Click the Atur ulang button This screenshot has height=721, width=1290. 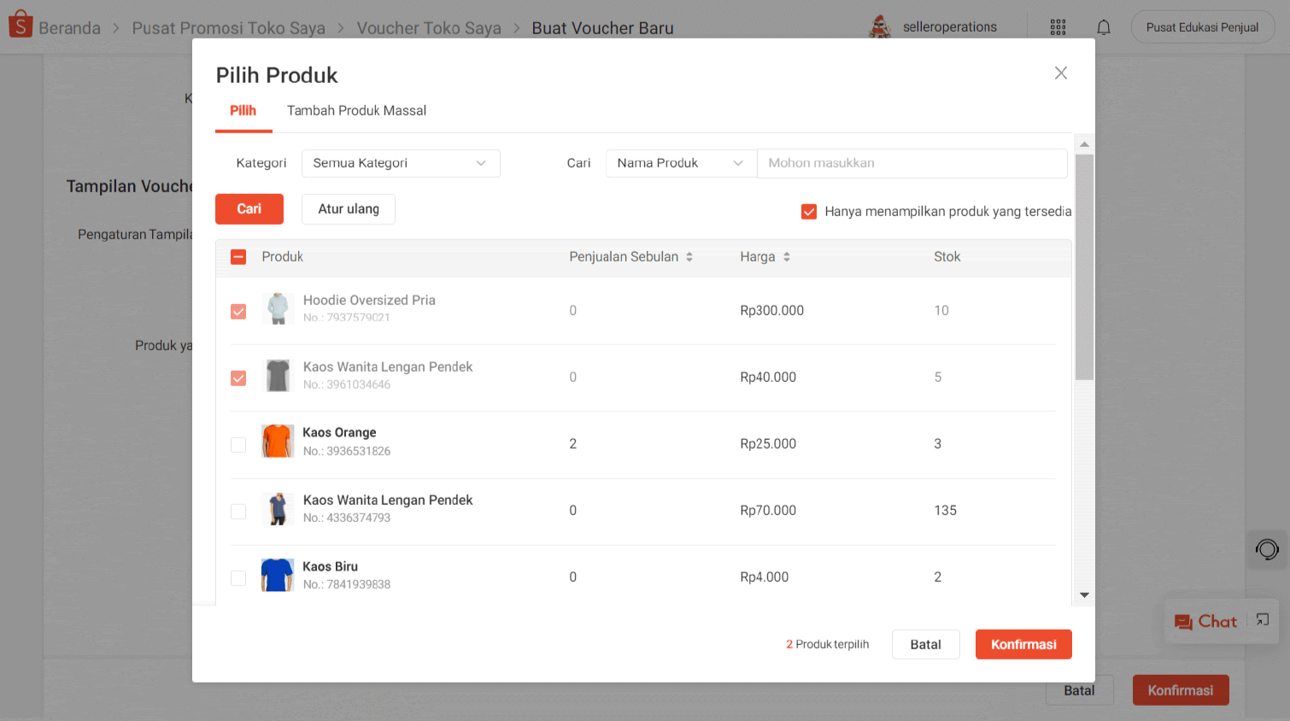349,209
